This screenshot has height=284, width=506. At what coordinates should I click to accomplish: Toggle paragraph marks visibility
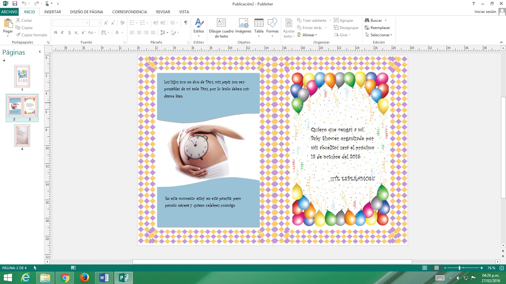tap(185, 22)
